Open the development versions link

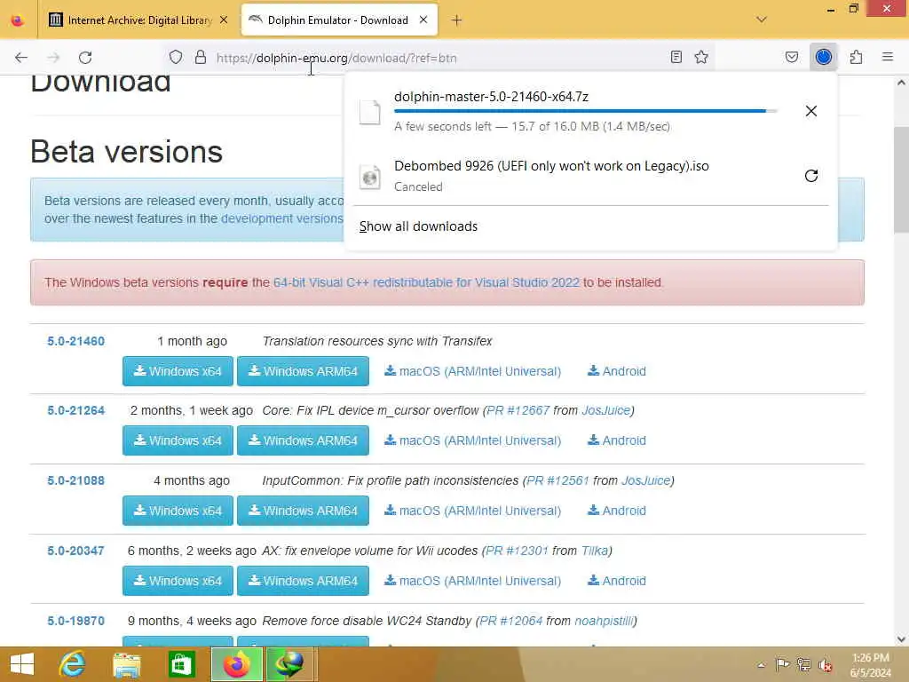coord(281,218)
